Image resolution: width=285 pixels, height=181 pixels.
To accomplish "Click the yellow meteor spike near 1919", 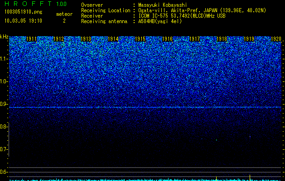I will [250, 178].
